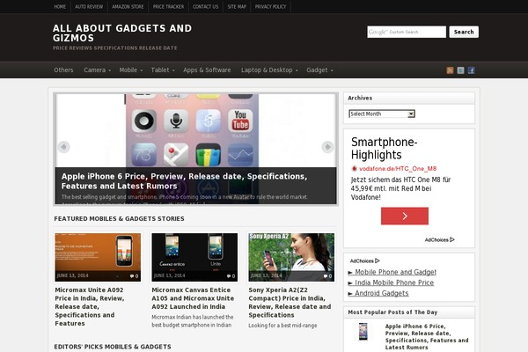Screen dimensions: 528x352
Task: Expand the Camera menu
Action: coord(97,70)
